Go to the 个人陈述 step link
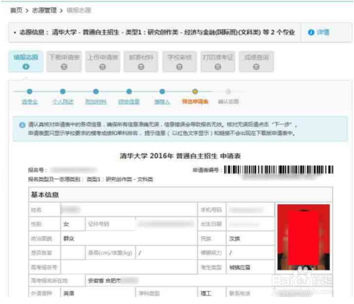This screenshot has width=354, height=304. (x=63, y=102)
